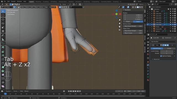Toggle X-ray display button
Viewport: 177px width, 99px height.
click(x=133, y=7)
